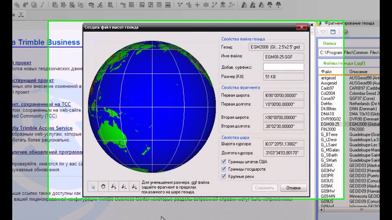Click the Геоид field showing EGM2008

click(277, 47)
